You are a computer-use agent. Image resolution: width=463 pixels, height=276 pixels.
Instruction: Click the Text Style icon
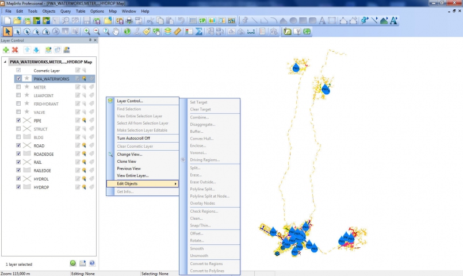pos(393,20)
